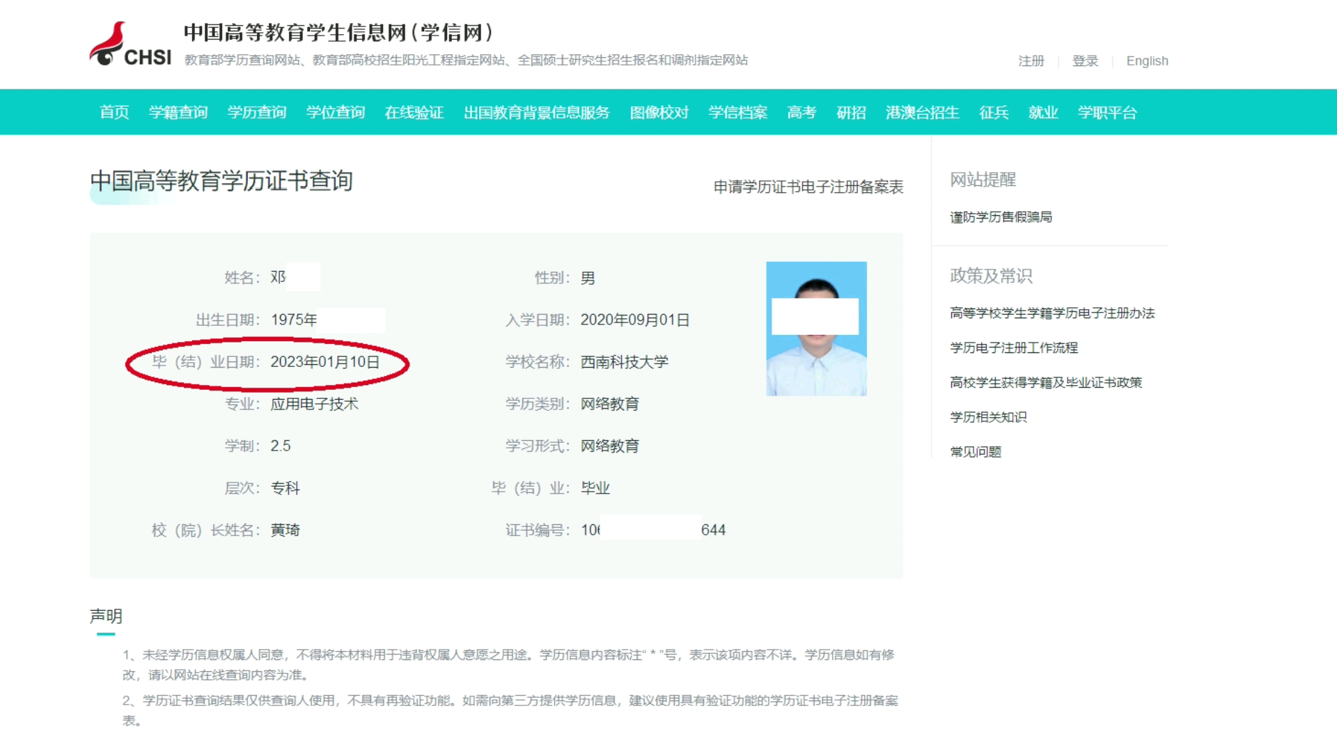Open 学职平台 navigation item
This screenshot has height=752, width=1337.
(1107, 112)
